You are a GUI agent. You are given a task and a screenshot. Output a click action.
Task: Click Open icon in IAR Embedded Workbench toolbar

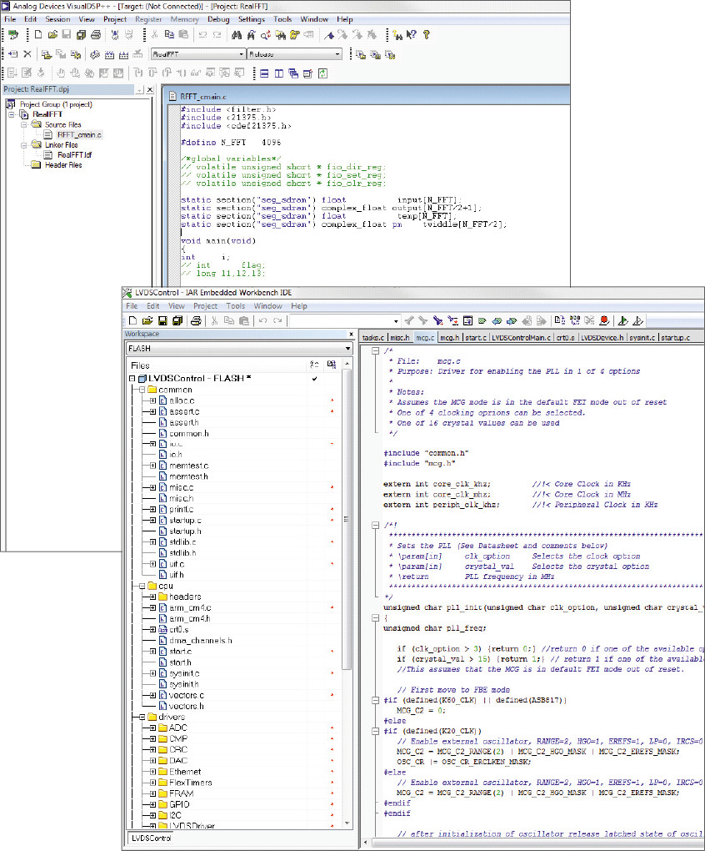click(147, 320)
